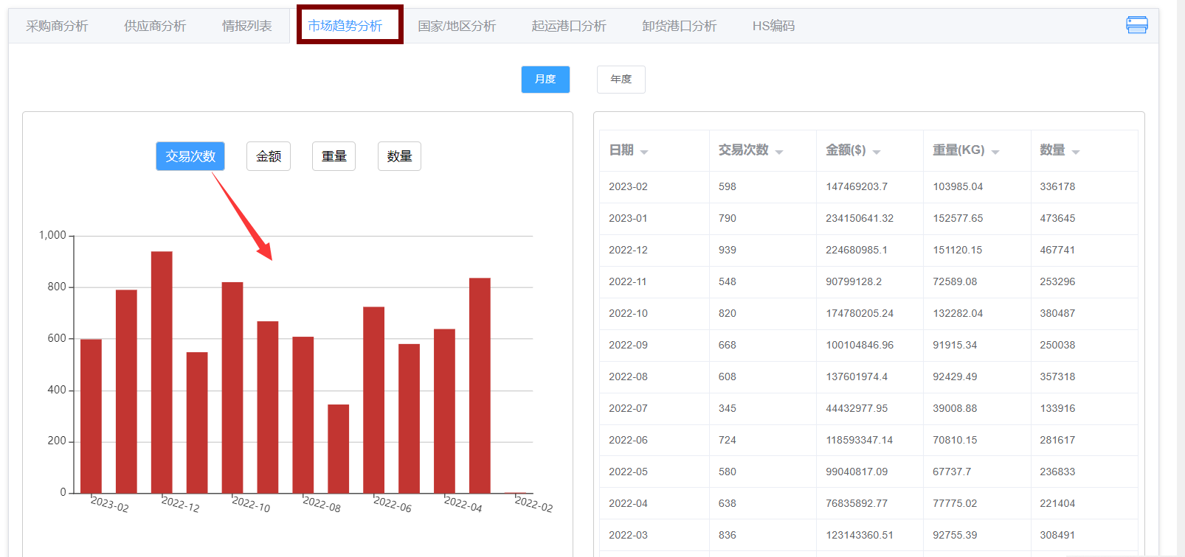Open the 国家/地区分析 tab
Screen dimensions: 1185x557
click(457, 26)
